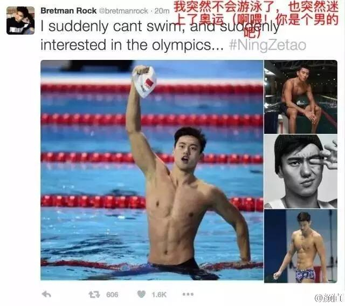This screenshot has width=345, height=306.
Task: View the 1.8K likes count
Action: pos(159,295)
